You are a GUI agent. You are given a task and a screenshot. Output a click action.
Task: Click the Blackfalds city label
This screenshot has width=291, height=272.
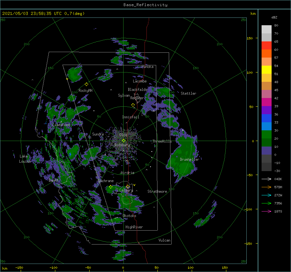(x=137, y=90)
